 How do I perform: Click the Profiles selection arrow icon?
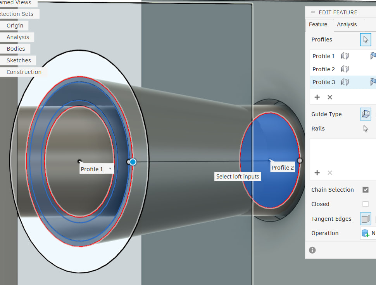pyautogui.click(x=366, y=39)
